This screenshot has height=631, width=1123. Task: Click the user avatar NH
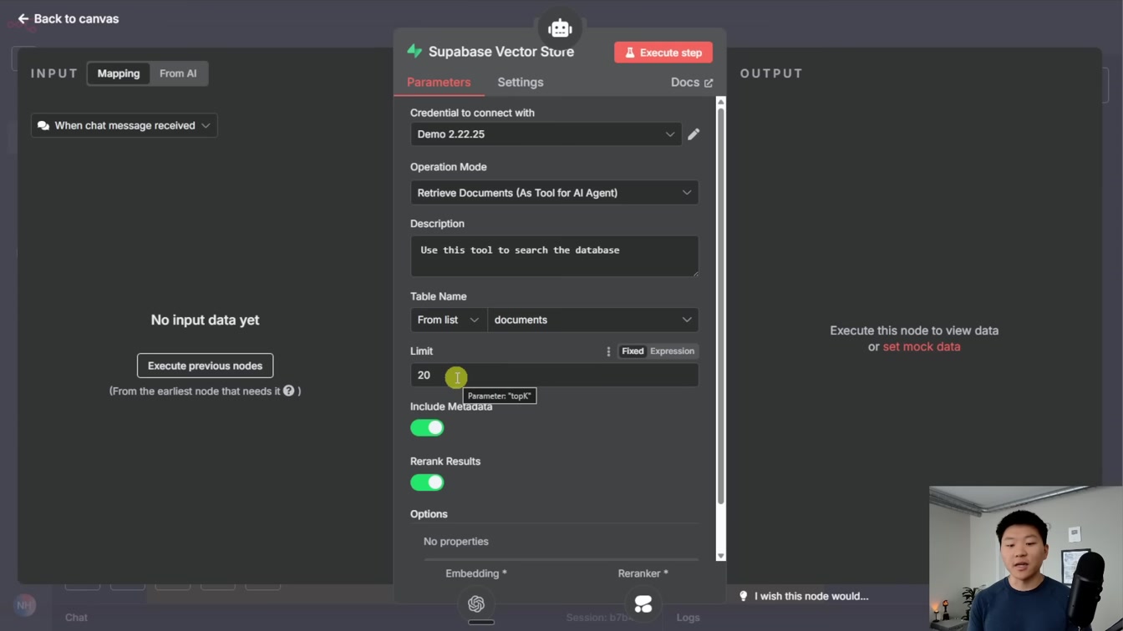[x=24, y=605]
